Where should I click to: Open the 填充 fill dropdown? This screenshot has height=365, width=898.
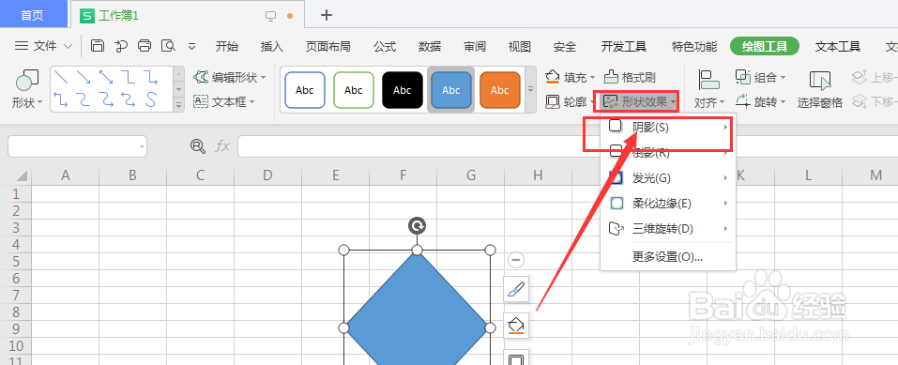[x=571, y=77]
